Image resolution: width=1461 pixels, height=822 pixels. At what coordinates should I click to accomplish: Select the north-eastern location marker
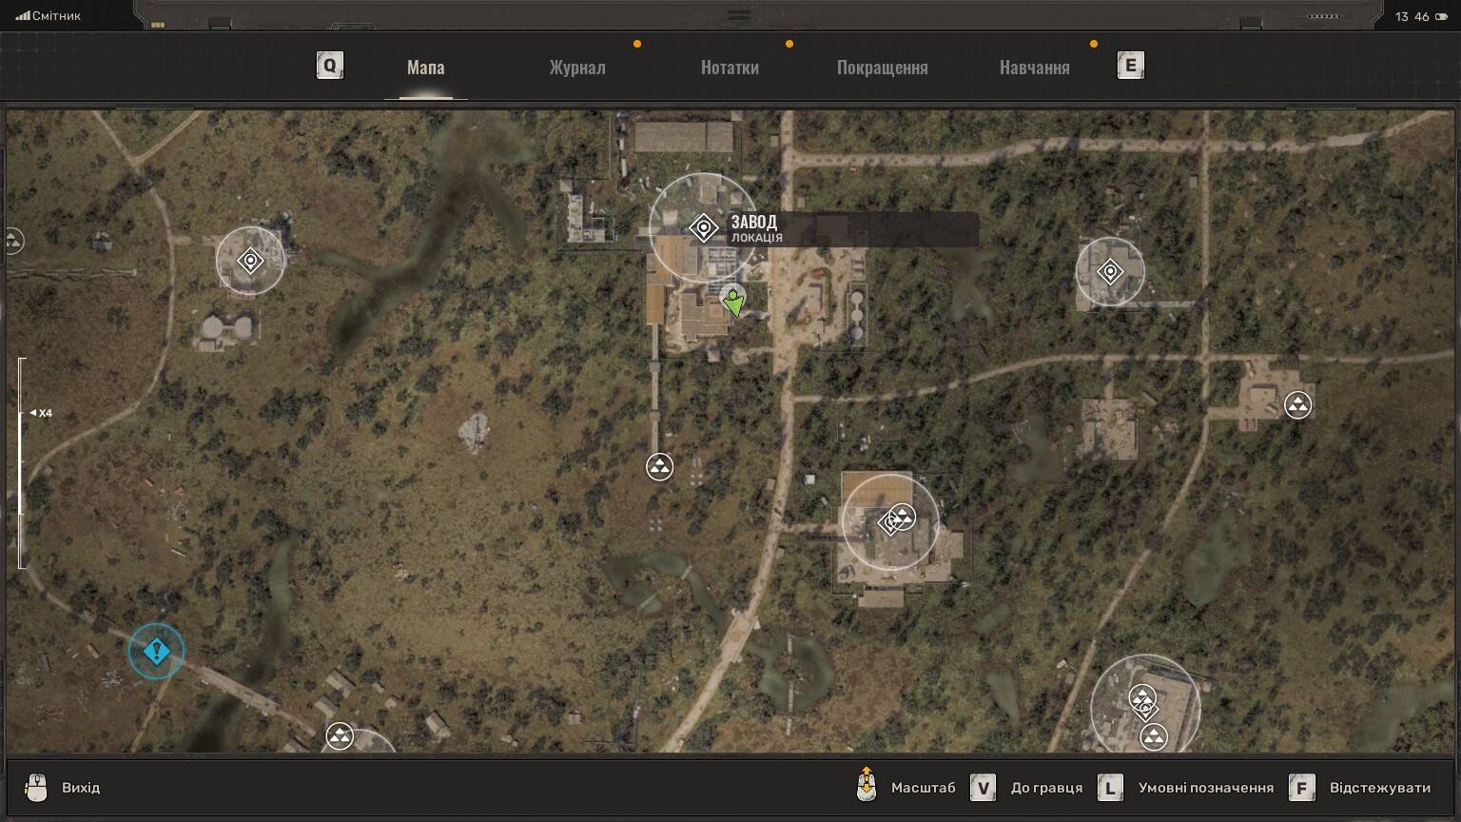(1110, 272)
